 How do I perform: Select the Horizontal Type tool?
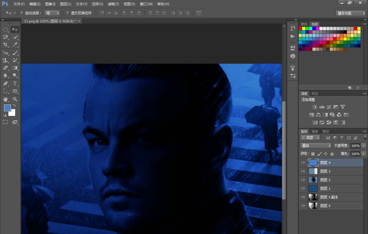point(15,83)
